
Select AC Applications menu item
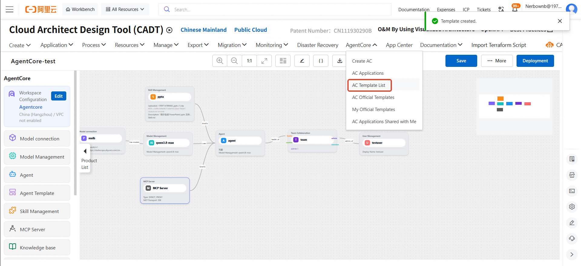coord(368,73)
